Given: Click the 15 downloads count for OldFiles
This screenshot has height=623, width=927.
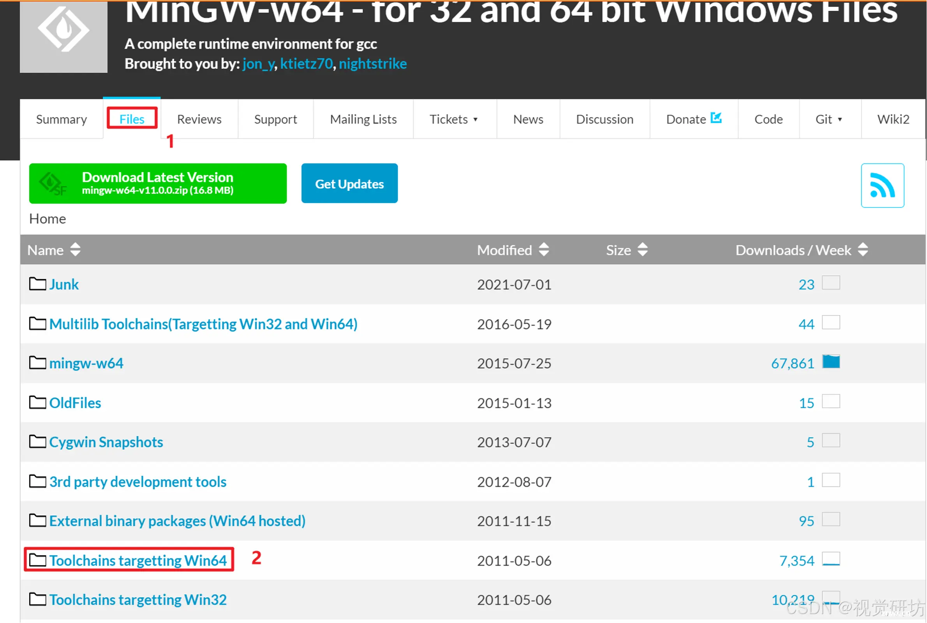Looking at the screenshot, I should tap(807, 403).
